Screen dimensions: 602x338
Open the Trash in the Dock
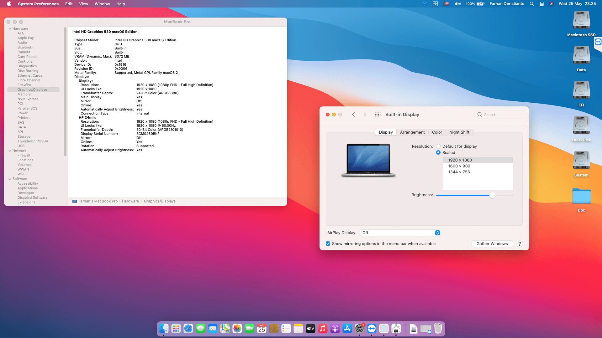438,328
